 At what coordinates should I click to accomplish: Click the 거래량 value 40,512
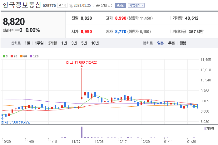[x=192, y=18]
